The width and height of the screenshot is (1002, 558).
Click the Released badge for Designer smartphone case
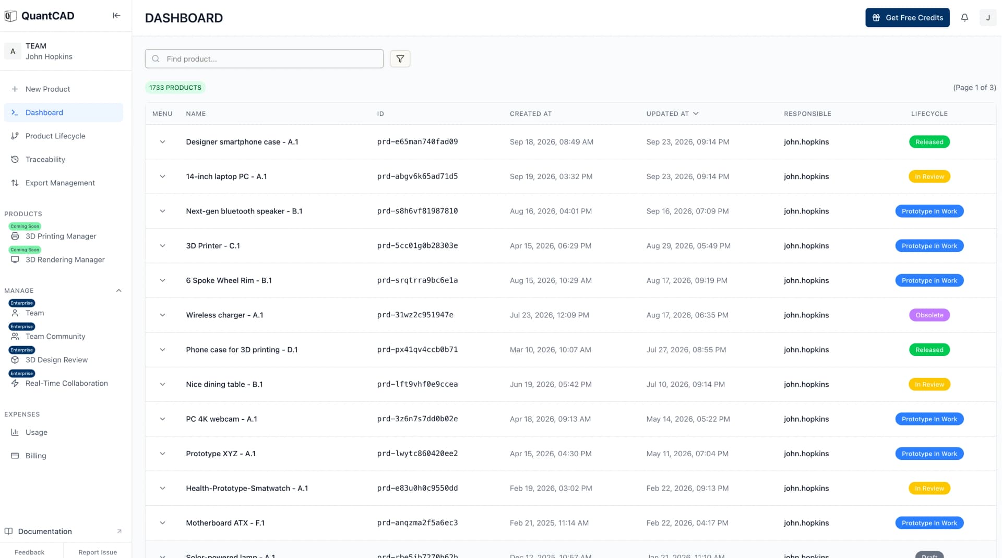tap(929, 142)
